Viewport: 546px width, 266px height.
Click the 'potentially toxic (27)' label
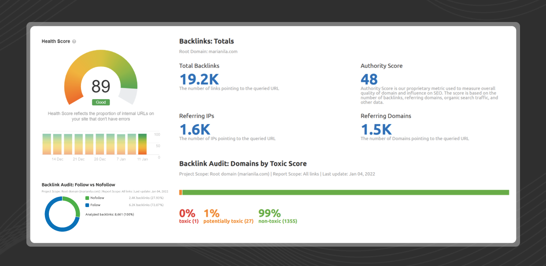228,221
